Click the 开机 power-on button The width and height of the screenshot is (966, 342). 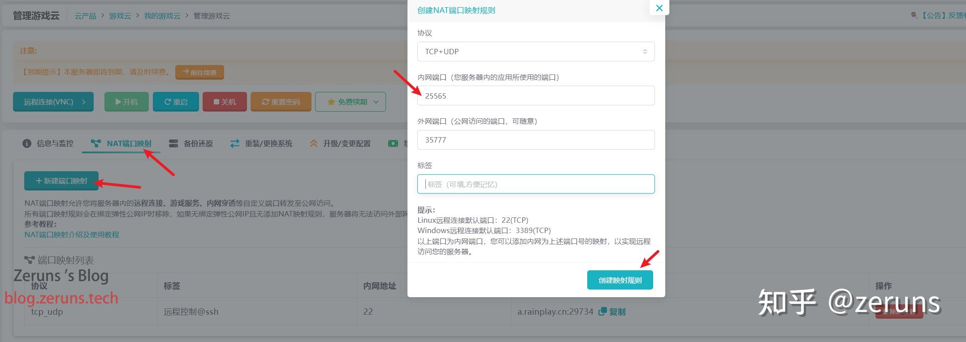[x=126, y=102]
